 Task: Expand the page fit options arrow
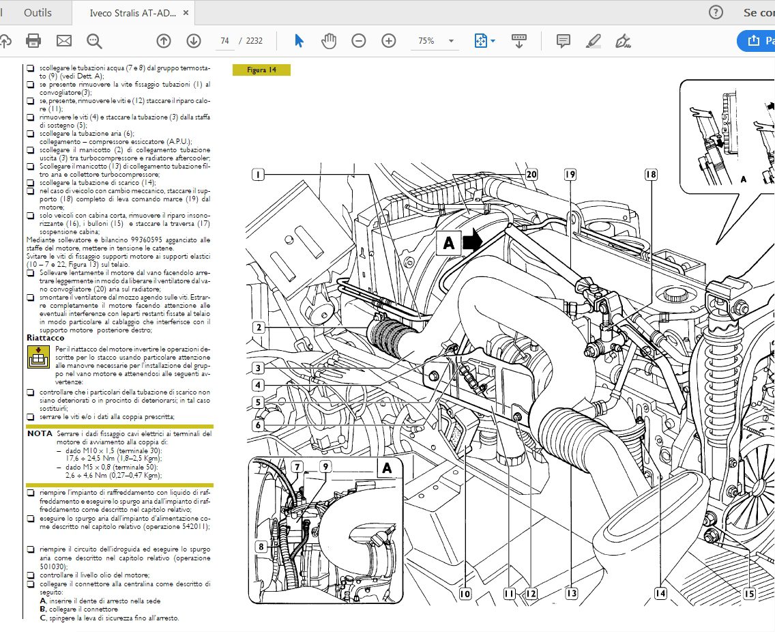click(493, 41)
